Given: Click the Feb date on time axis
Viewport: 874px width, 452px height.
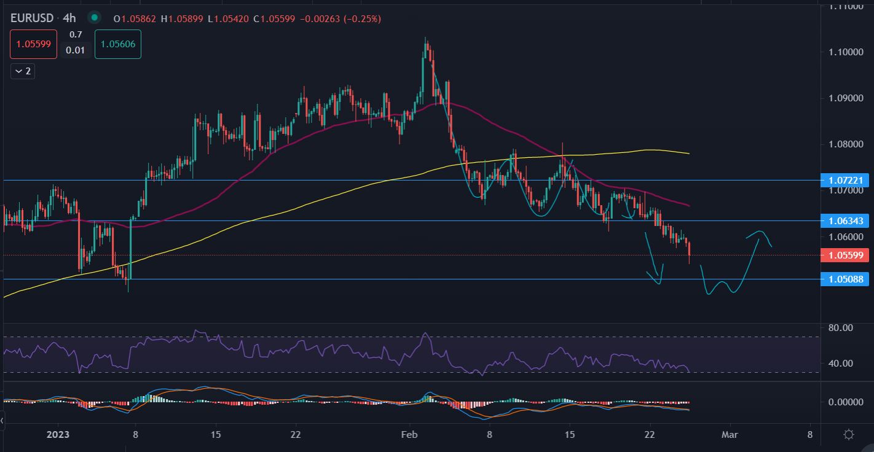Looking at the screenshot, I should coord(409,435).
